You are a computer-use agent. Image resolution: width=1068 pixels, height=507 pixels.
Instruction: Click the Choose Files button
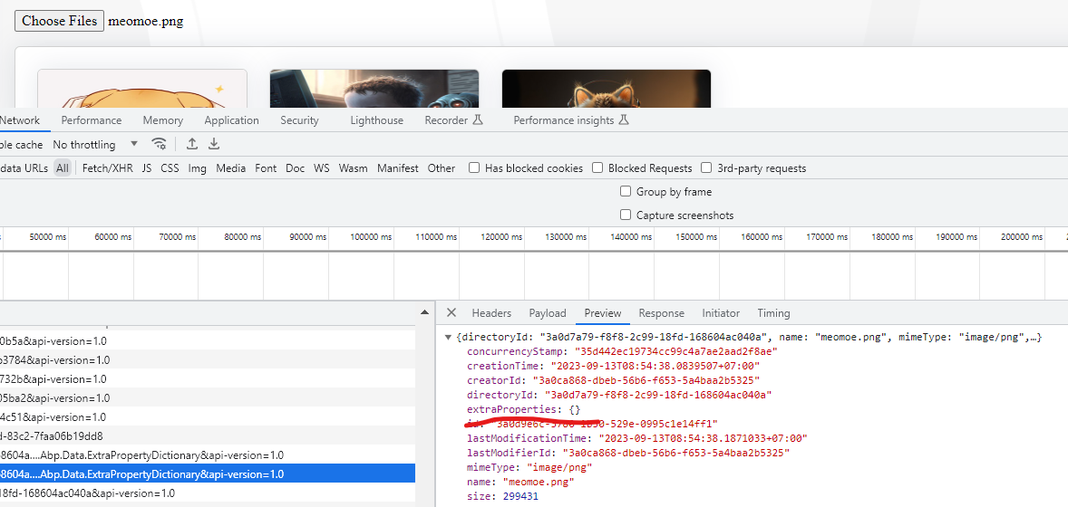click(x=60, y=21)
